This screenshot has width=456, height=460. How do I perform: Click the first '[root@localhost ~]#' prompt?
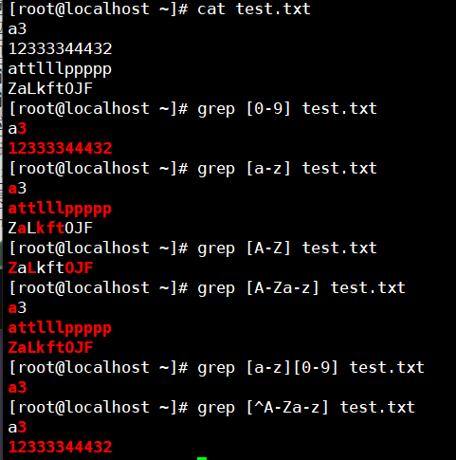pyautogui.click(x=99, y=9)
